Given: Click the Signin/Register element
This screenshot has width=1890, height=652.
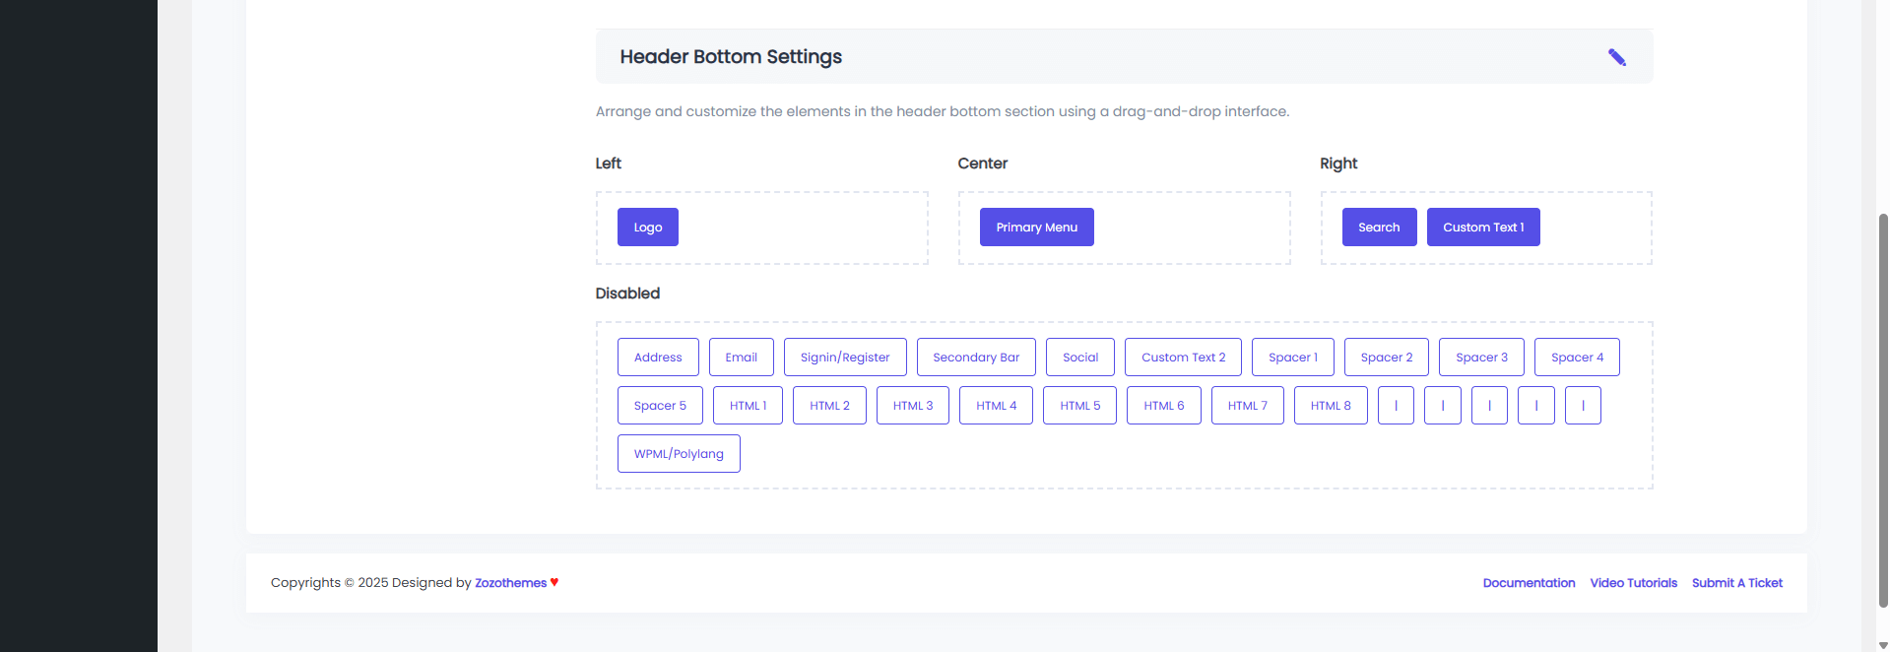Looking at the screenshot, I should [x=844, y=358].
